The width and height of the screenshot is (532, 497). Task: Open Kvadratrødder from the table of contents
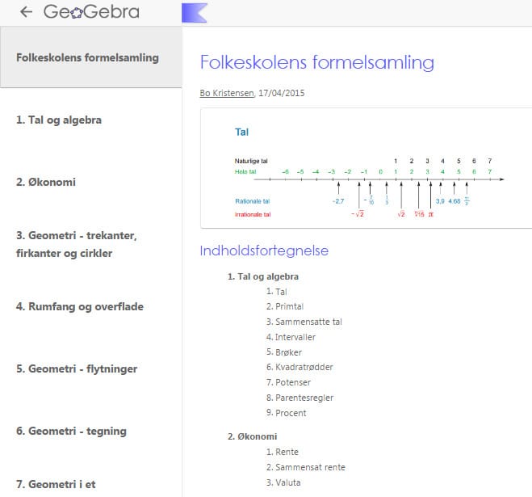[298, 367]
